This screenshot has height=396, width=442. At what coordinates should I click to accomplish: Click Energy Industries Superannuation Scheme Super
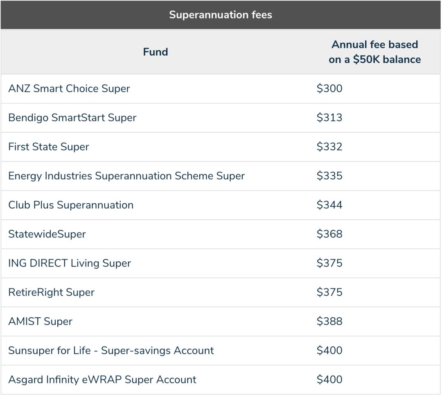(x=126, y=176)
